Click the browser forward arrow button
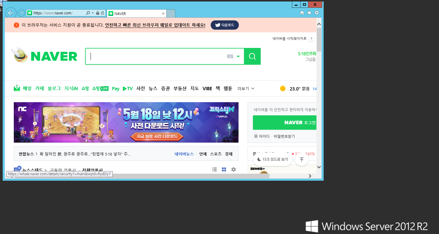439x234 pixels. point(21,13)
